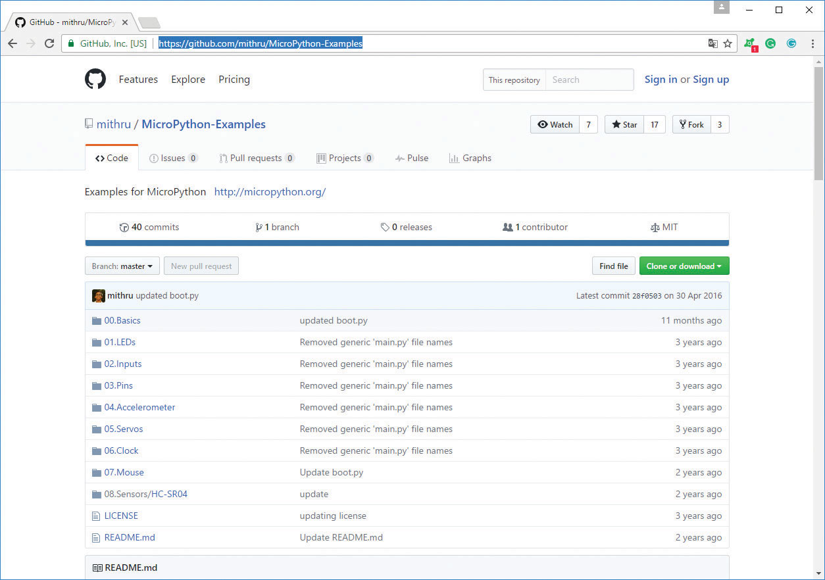This screenshot has width=825, height=580.
Task: Open the 03.Pins folder
Action: (118, 386)
